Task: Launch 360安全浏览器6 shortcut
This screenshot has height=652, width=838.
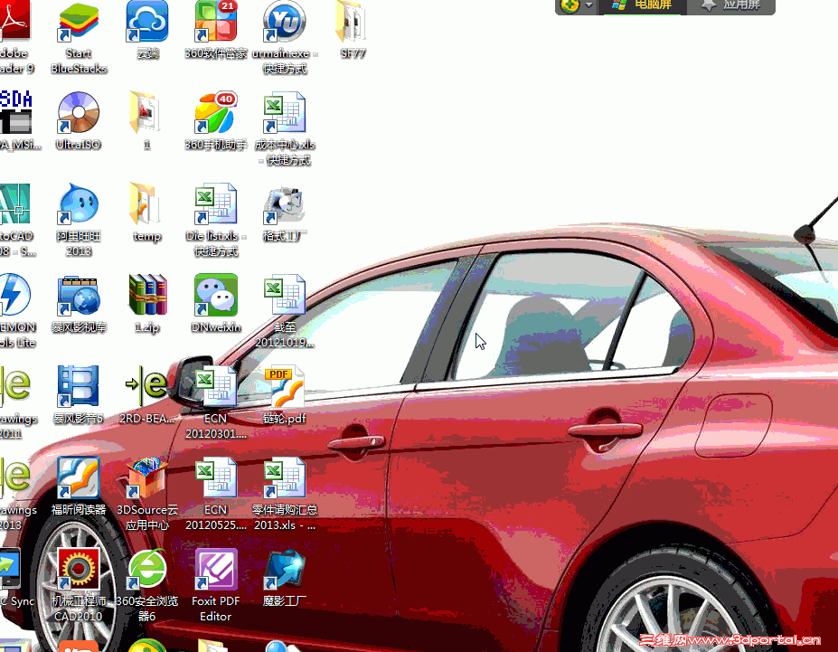Action: [x=147, y=569]
